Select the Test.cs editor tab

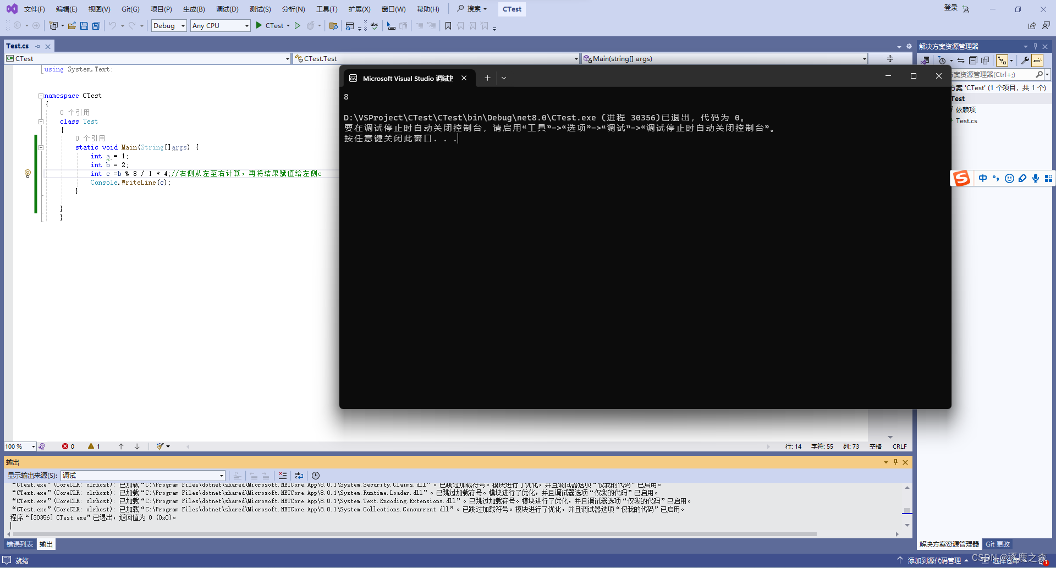click(18, 46)
